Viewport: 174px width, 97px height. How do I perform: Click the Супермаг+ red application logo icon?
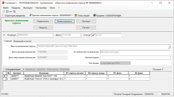click(3, 3)
